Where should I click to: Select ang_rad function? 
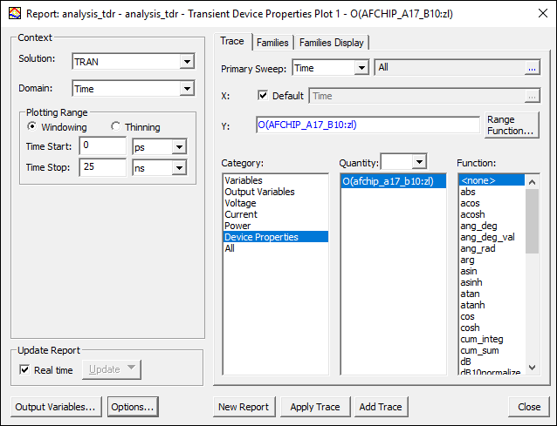click(x=492, y=248)
